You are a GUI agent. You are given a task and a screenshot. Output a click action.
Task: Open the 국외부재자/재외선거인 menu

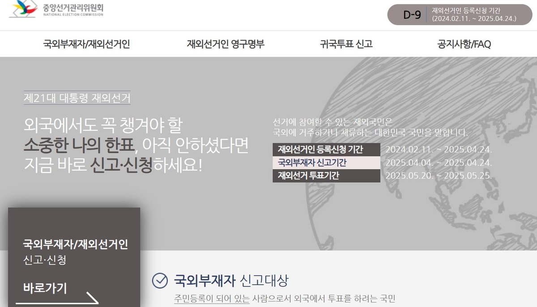click(x=86, y=44)
